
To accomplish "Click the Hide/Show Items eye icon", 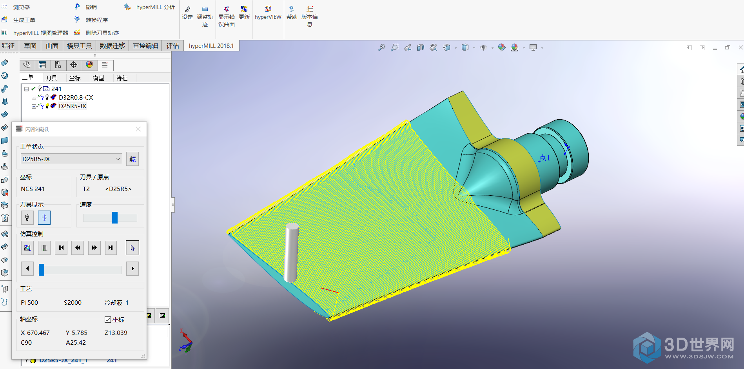I will coord(483,47).
